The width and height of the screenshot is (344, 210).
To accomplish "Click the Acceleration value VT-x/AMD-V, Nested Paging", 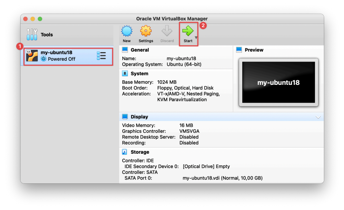I will click(189, 94).
